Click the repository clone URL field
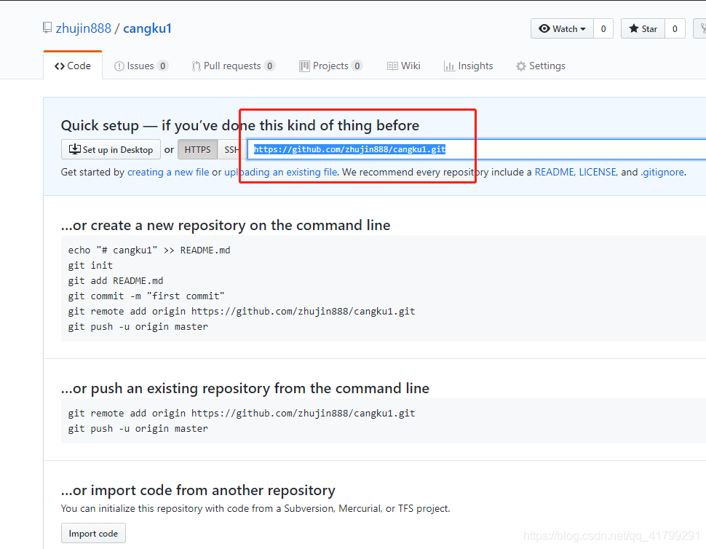Image resolution: width=706 pixels, height=549 pixels. 477,149
